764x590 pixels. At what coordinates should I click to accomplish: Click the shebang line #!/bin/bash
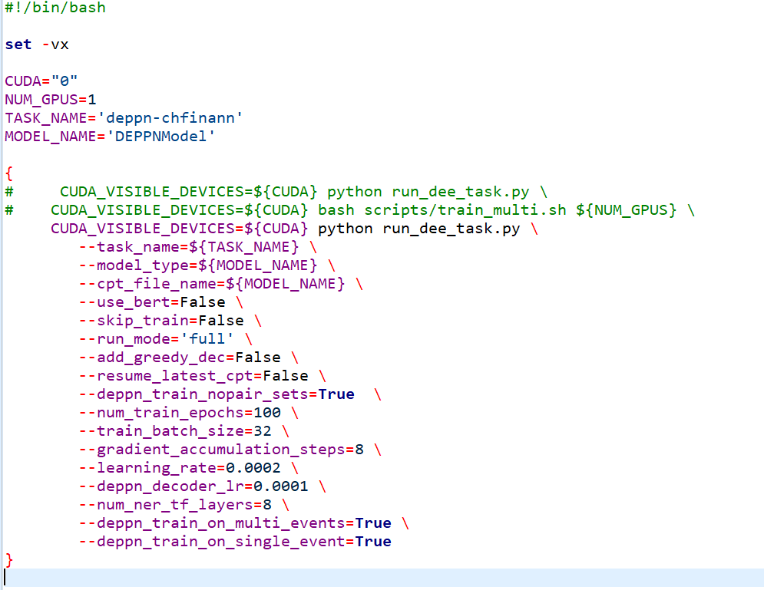click(54, 8)
